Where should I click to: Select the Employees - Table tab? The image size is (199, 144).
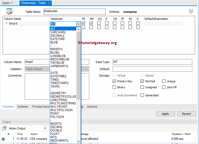point(33,3)
